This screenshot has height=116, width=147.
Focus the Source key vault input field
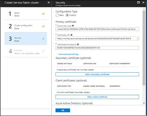click(x=97, y=29)
